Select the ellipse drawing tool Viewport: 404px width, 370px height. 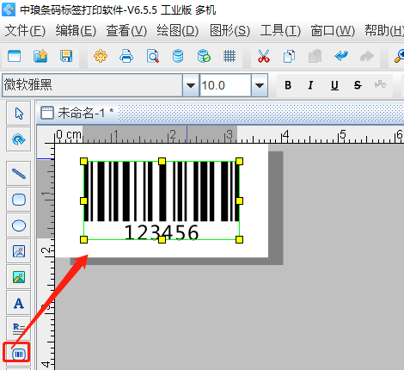click(19, 225)
